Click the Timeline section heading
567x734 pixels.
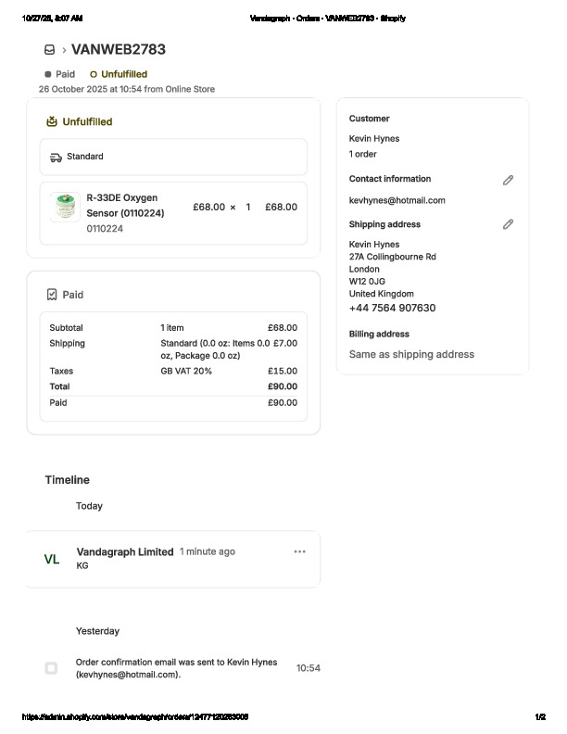point(68,480)
